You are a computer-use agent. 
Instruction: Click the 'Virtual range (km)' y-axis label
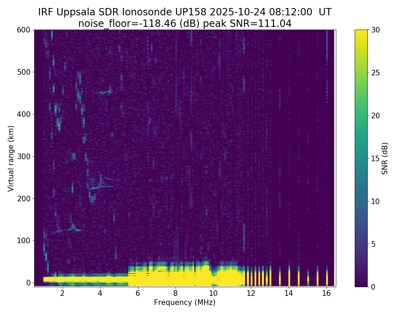coord(11,158)
